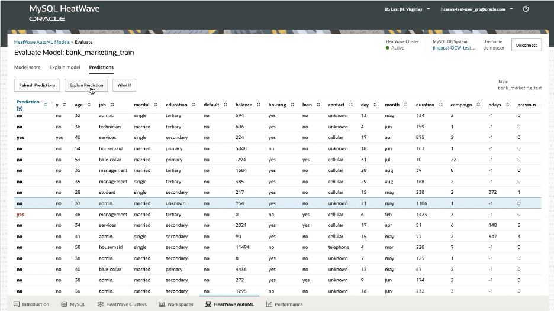The height and width of the screenshot is (311, 554).
Task: Sort by y column arrows
Action: tap(65, 105)
